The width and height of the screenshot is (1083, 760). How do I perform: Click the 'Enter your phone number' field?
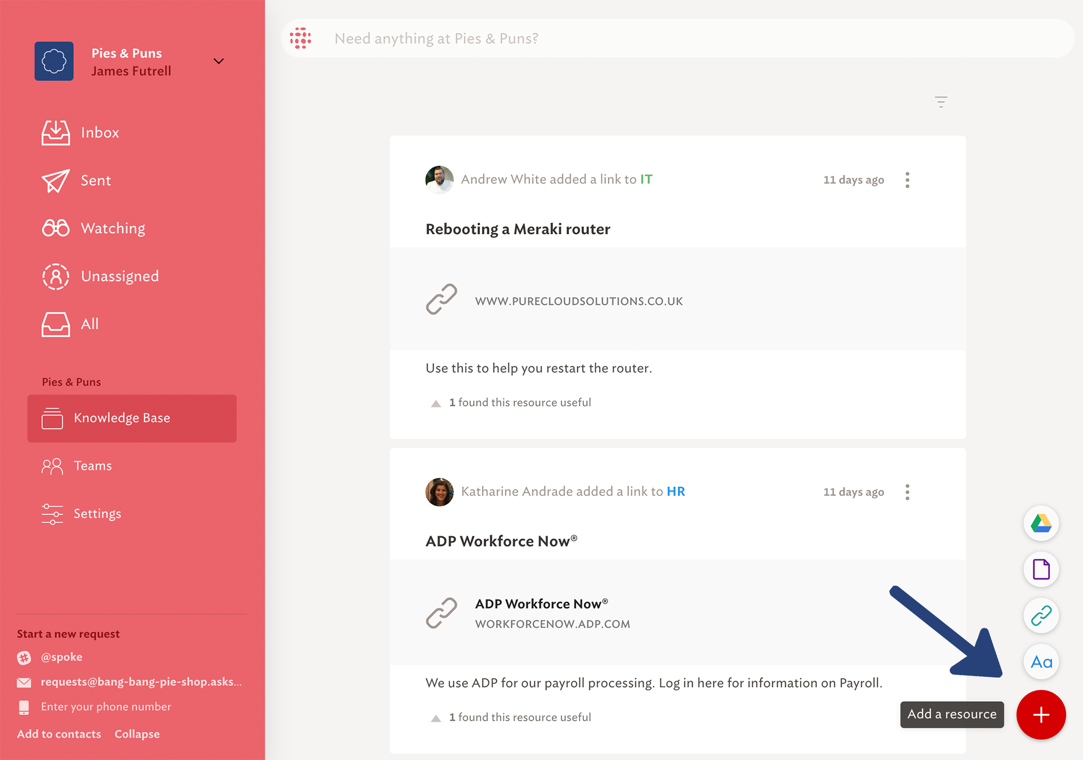point(106,707)
